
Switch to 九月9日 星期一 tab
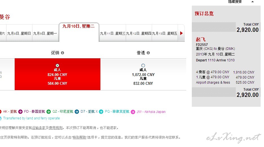[x=45, y=33]
